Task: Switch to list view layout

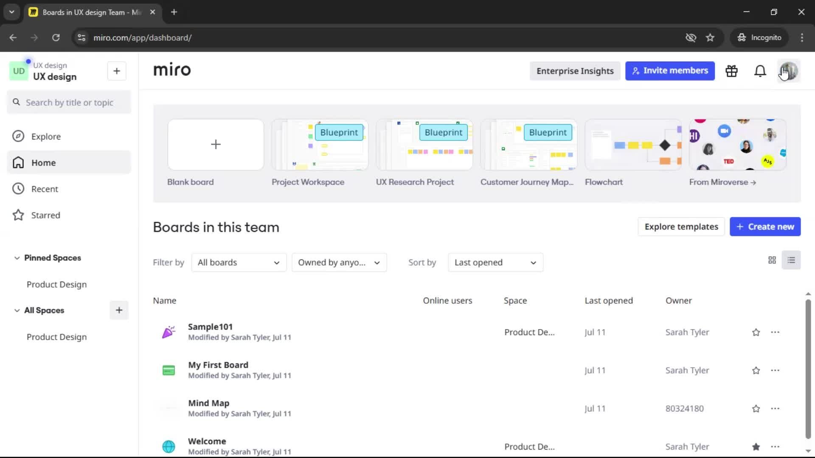Action: pyautogui.click(x=791, y=260)
